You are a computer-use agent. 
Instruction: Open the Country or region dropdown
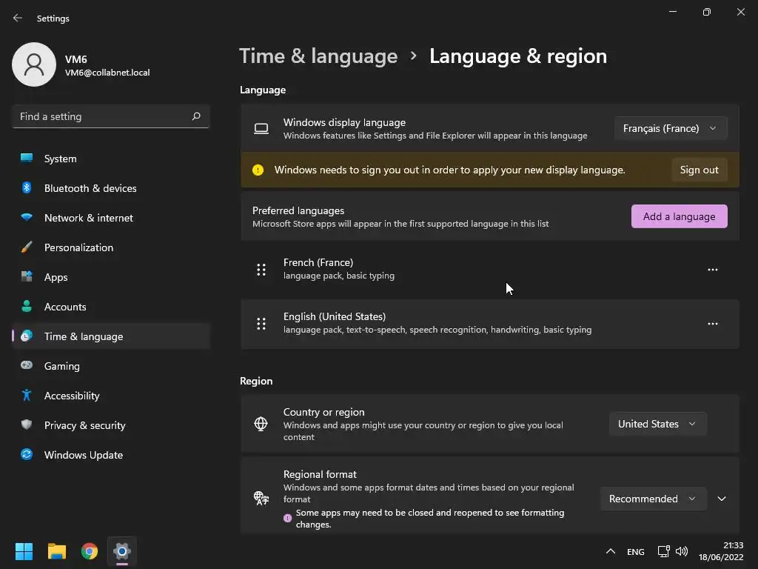657,424
